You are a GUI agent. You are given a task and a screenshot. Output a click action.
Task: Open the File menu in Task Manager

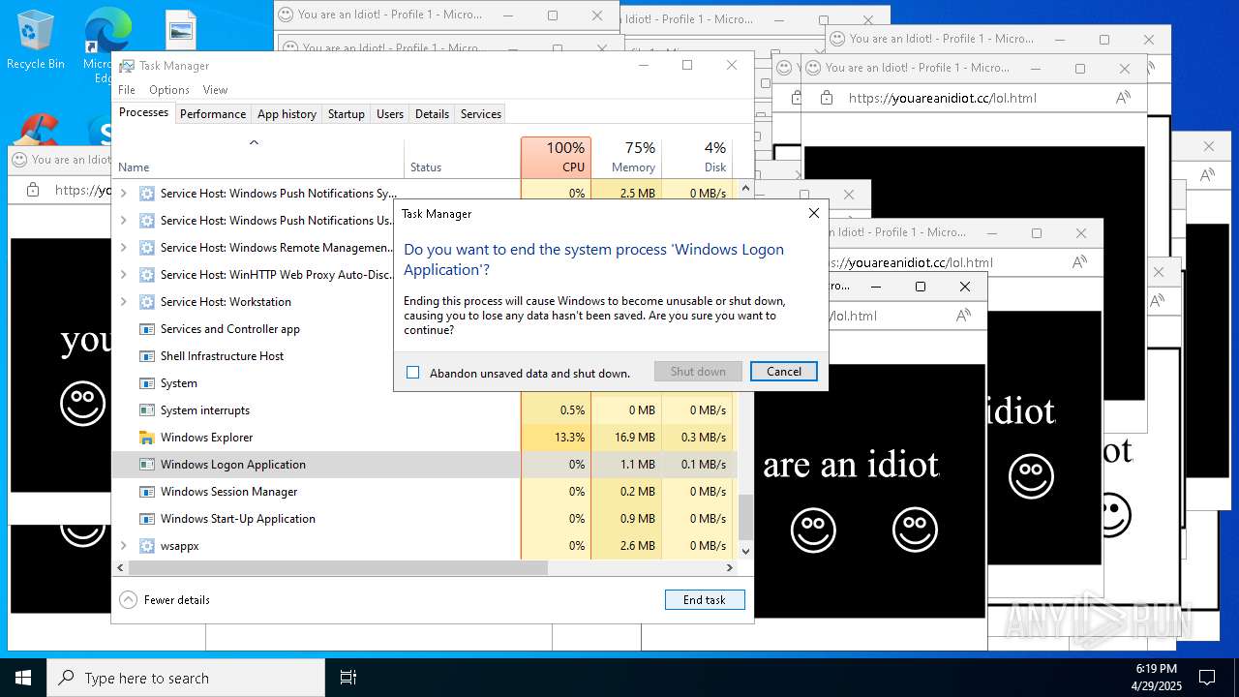(127, 90)
